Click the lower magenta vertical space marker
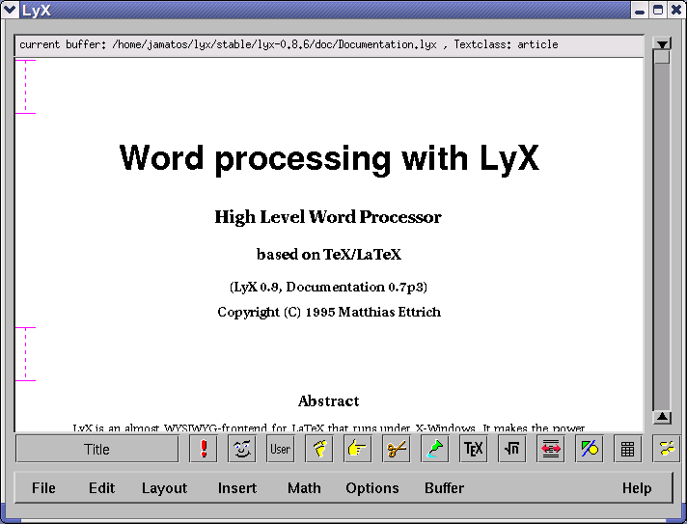 point(25,354)
